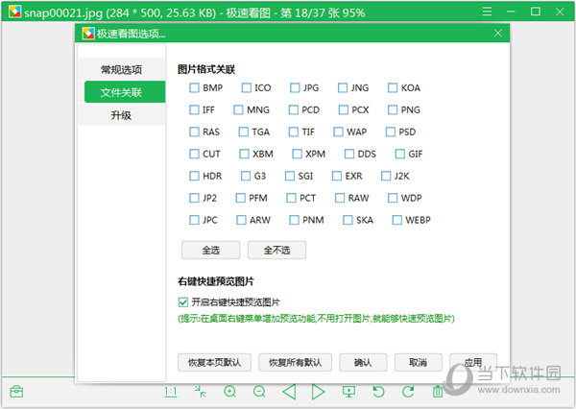Check the JNG format checkbox
The width and height of the screenshot is (576, 409).
click(x=343, y=87)
